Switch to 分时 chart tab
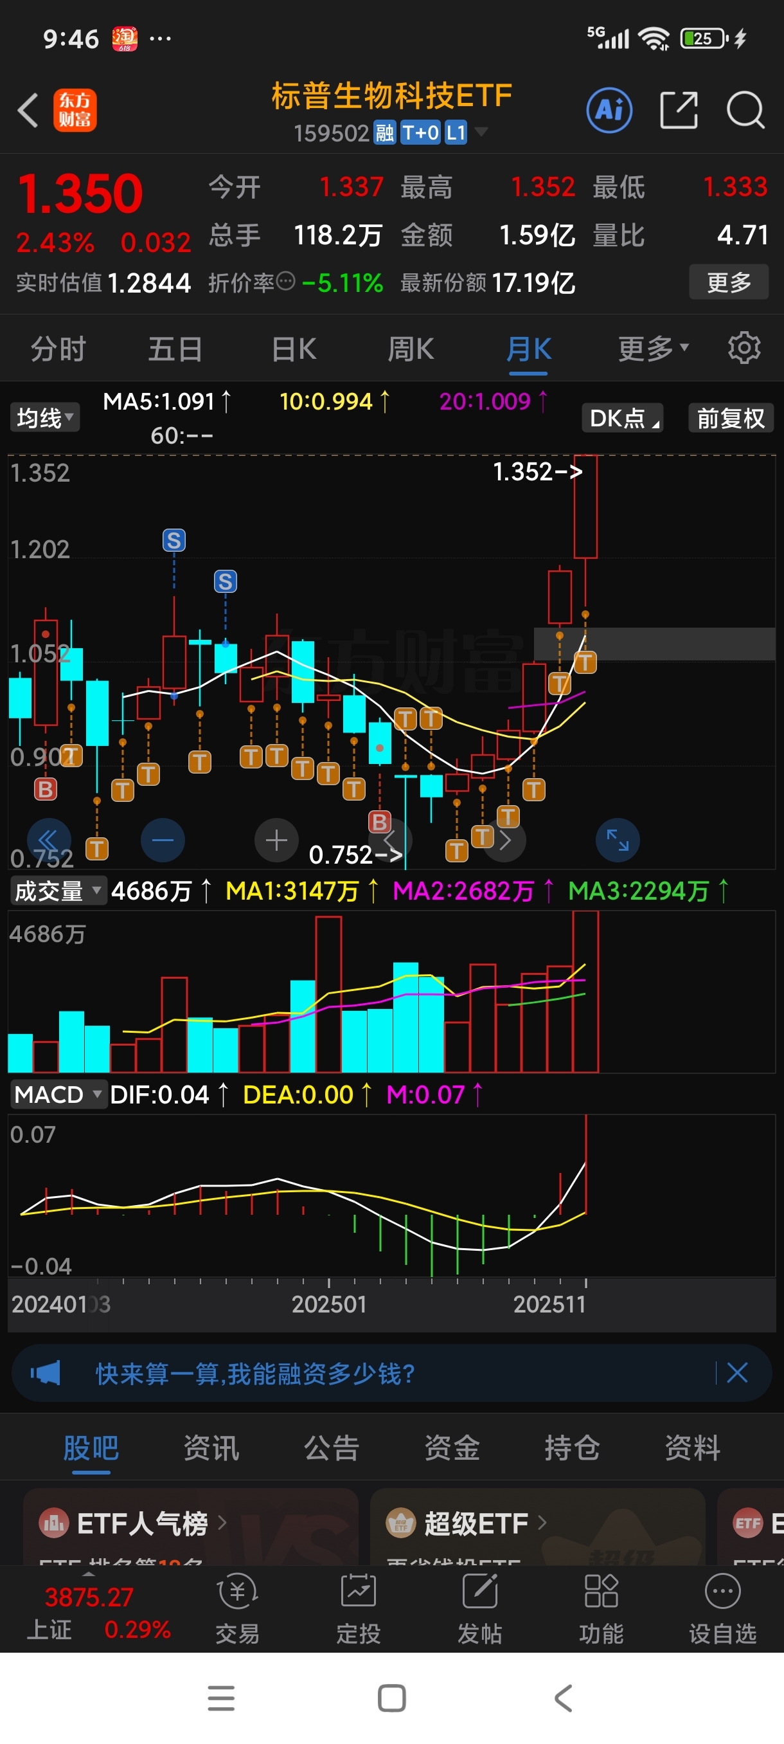The width and height of the screenshot is (784, 1744). click(58, 349)
